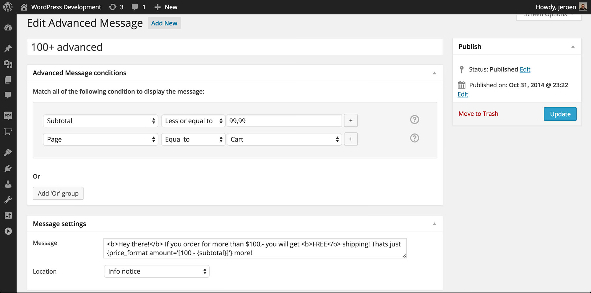Click the Move to Trash link
The image size is (591, 293).
point(478,114)
